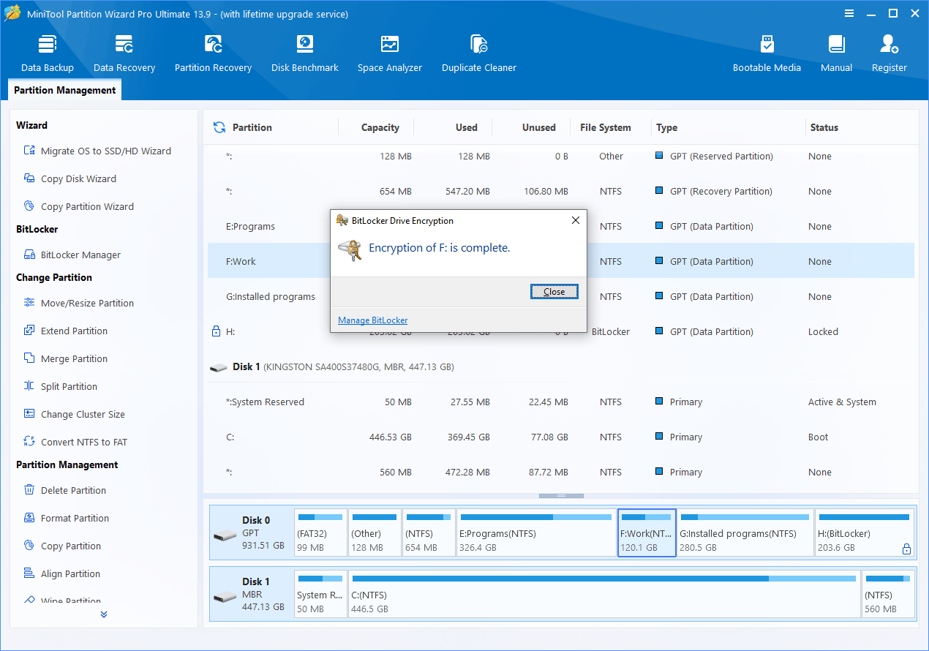The image size is (929, 651).
Task: Create Bootable Media
Action: click(x=767, y=53)
